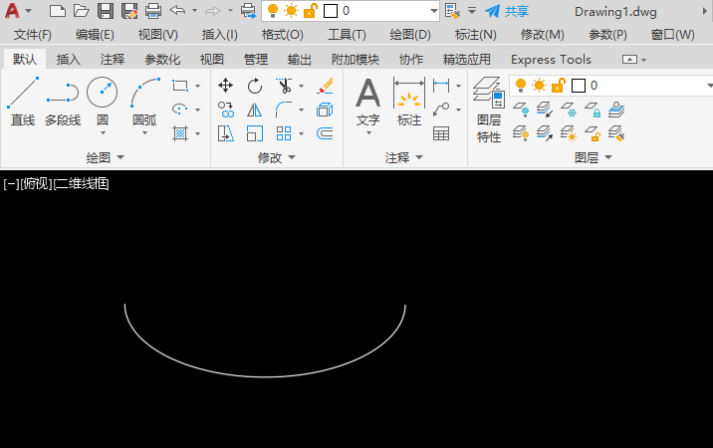Select the Text (文字) tool

(x=367, y=101)
